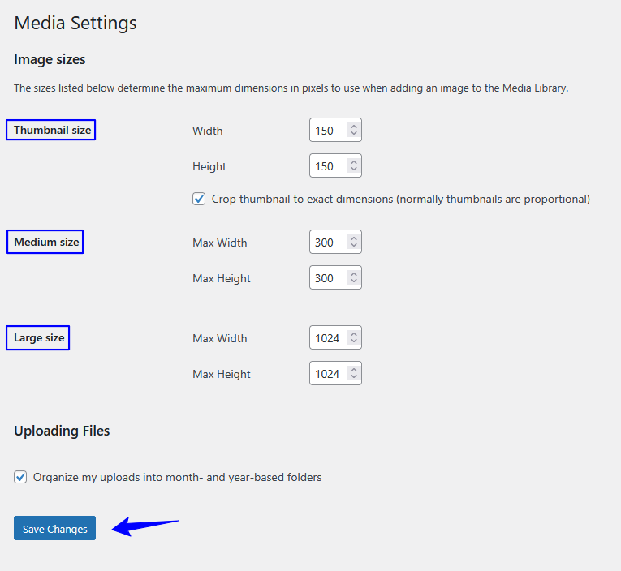Increase Large size Max Width with up arrow
The height and width of the screenshot is (571, 621).
point(354,334)
